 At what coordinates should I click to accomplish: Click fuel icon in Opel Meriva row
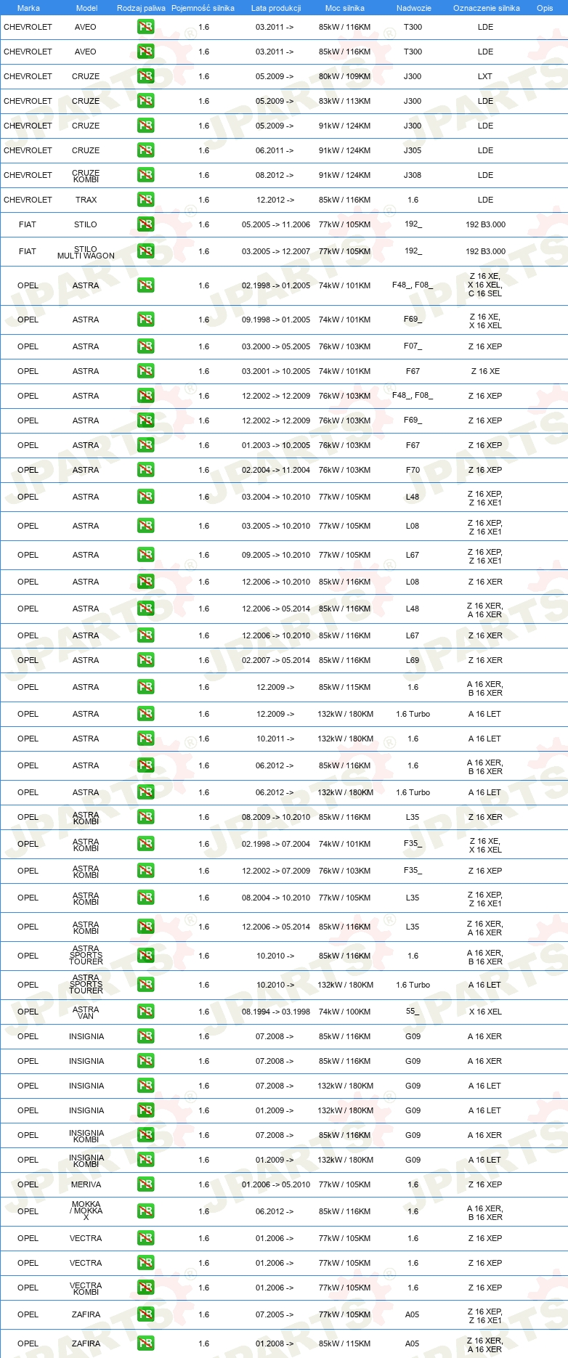(x=145, y=1184)
